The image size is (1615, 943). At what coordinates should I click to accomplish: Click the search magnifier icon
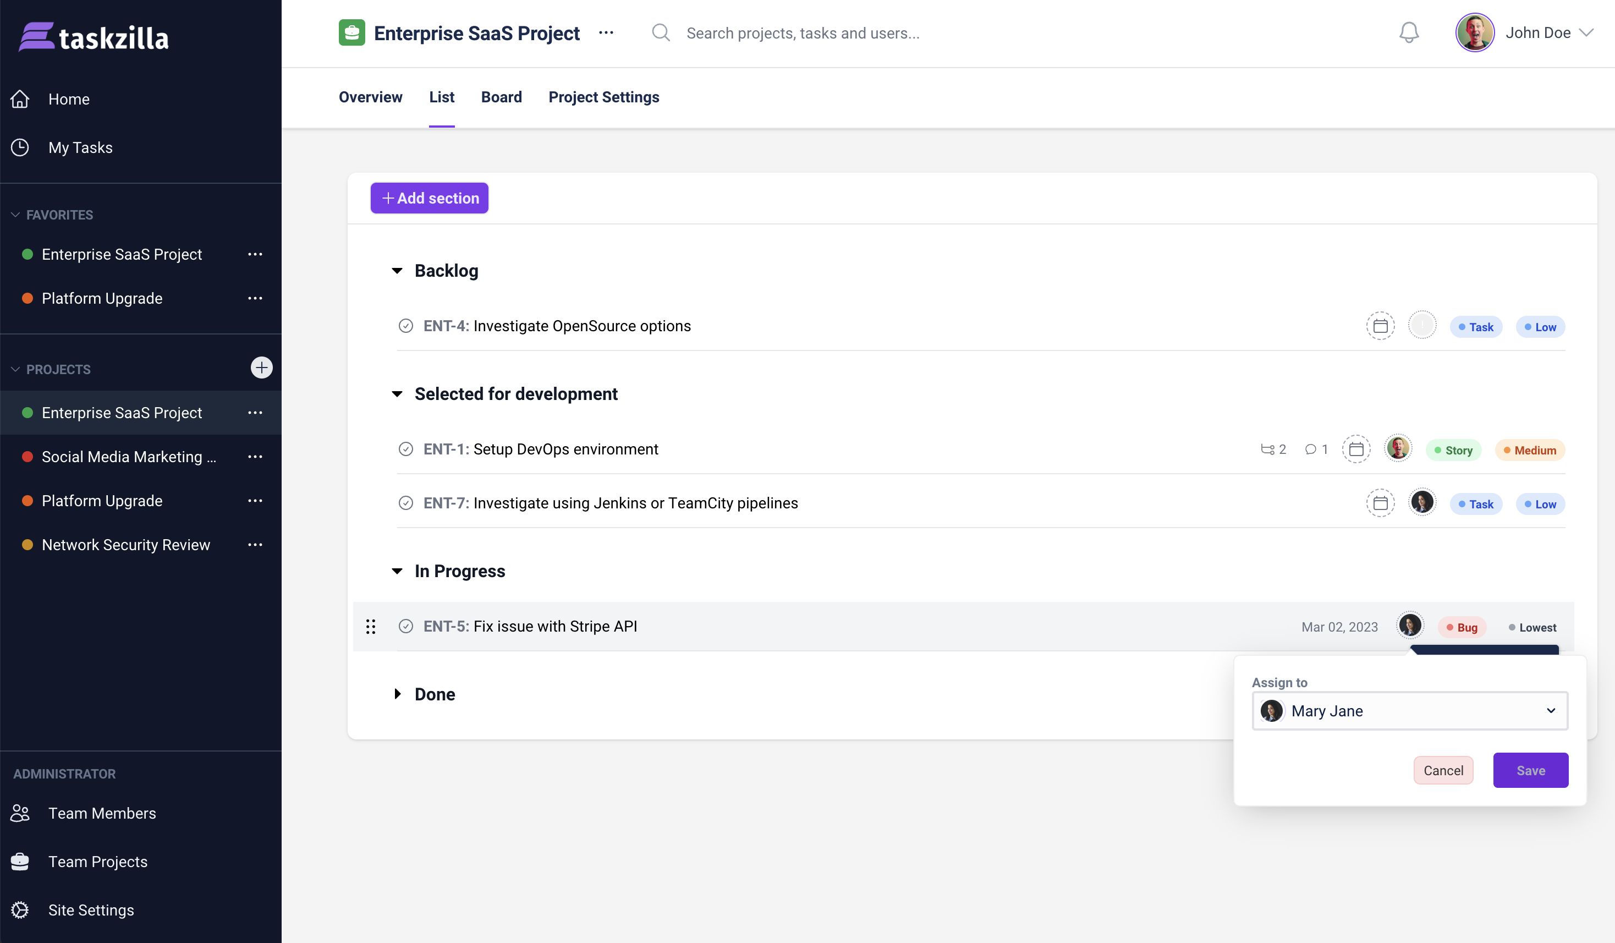click(660, 32)
